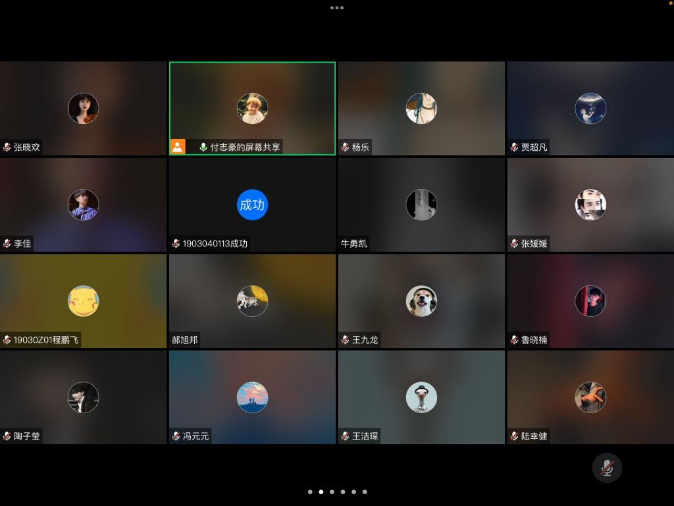674x506 pixels.
Task: Select 李佳's participant avatar
Action: tap(84, 205)
